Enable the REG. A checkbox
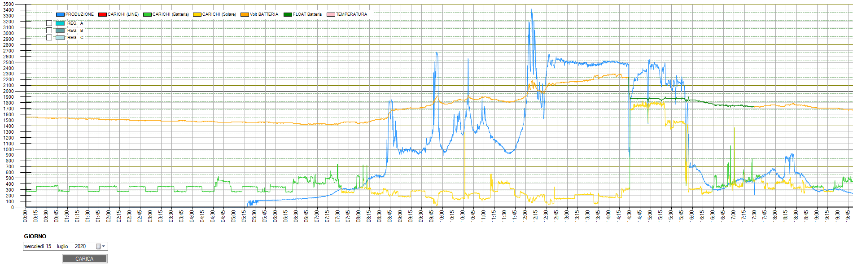The height and width of the screenshot is (271, 853). (49, 23)
